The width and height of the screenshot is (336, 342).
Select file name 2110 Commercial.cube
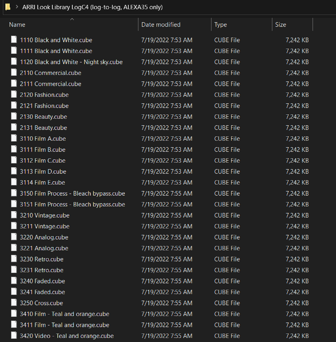click(x=50, y=73)
